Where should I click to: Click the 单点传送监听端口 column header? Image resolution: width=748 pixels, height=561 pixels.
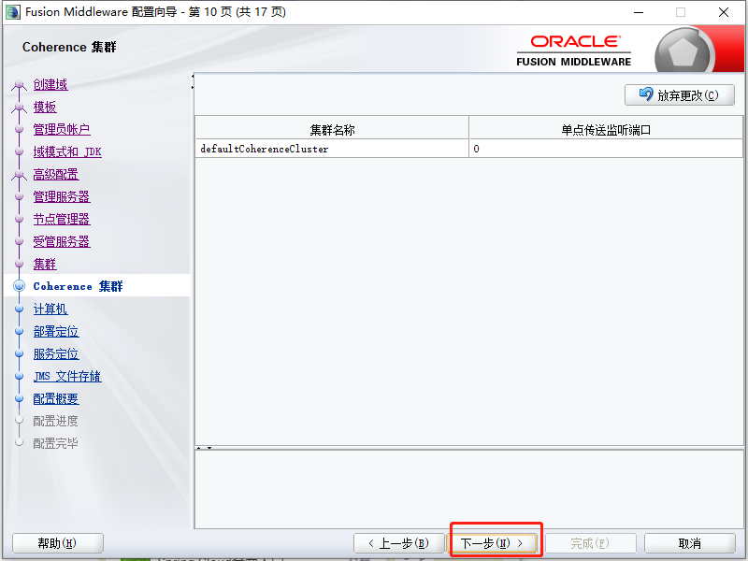(605, 129)
